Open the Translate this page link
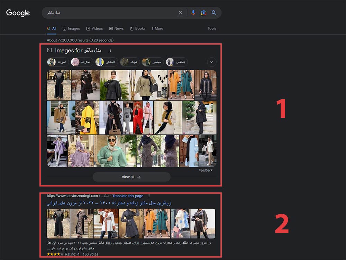 128,196
